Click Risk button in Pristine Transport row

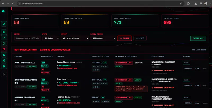point(197,103)
